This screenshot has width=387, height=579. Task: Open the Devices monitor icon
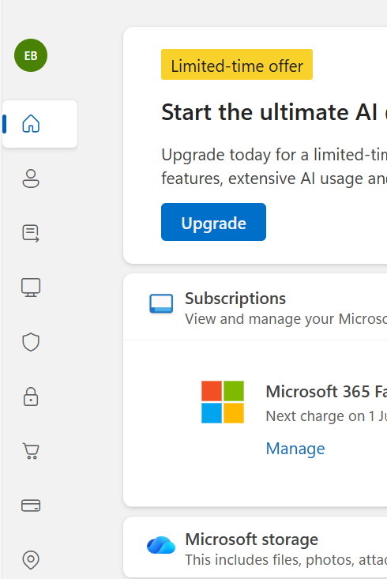click(x=31, y=288)
